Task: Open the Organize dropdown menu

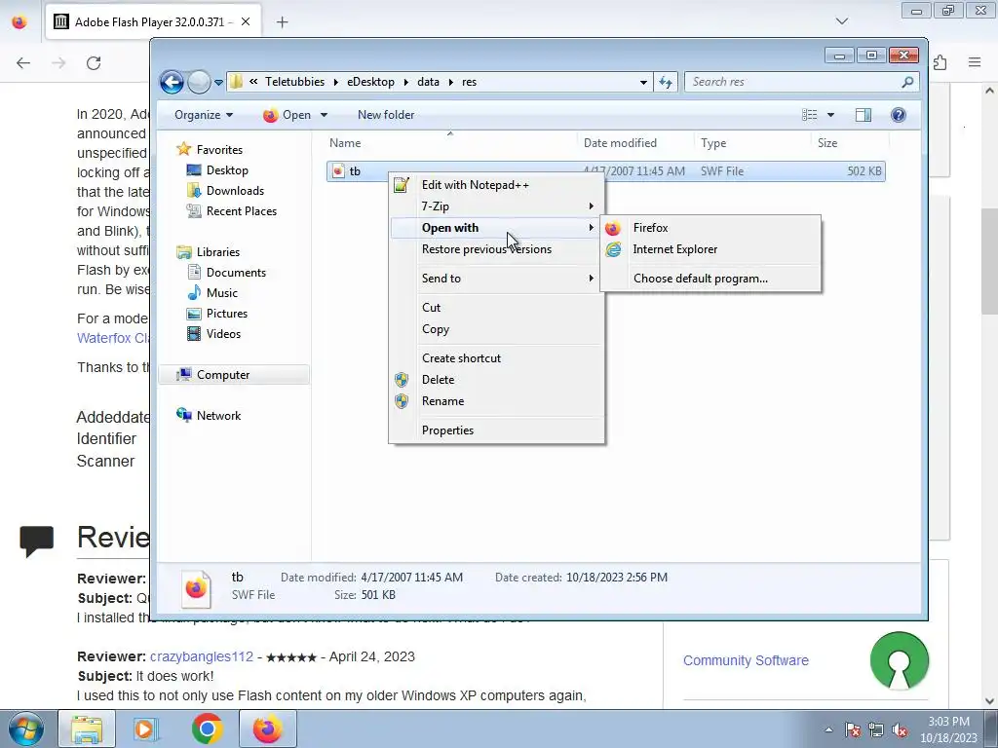Action: coord(204,115)
